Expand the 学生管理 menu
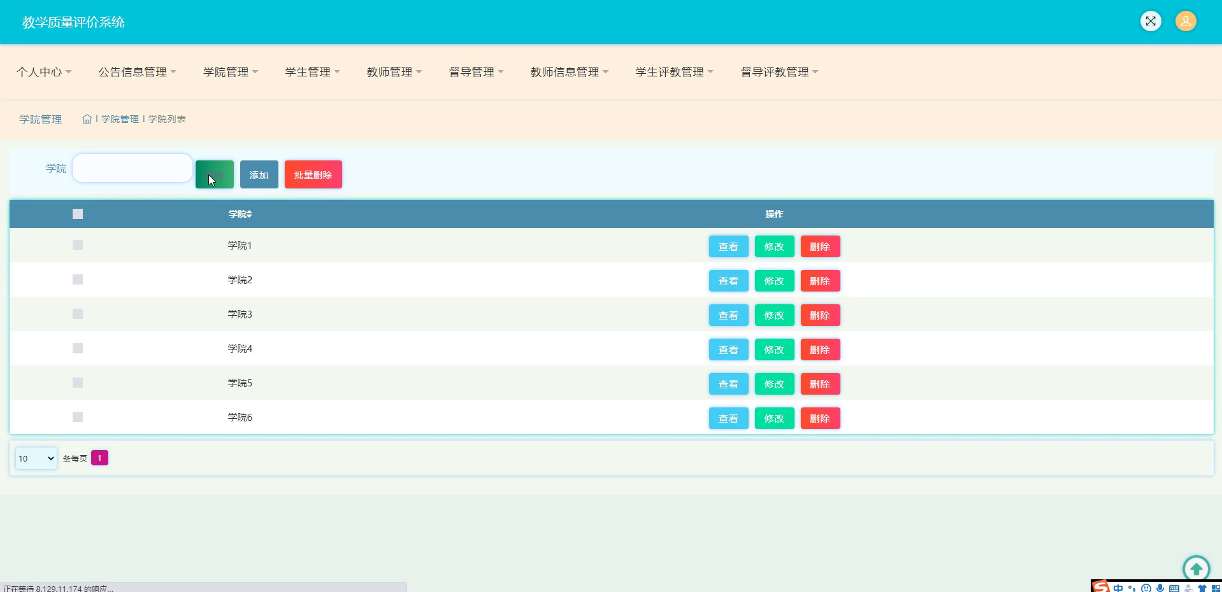This screenshot has width=1222, height=592. [312, 72]
